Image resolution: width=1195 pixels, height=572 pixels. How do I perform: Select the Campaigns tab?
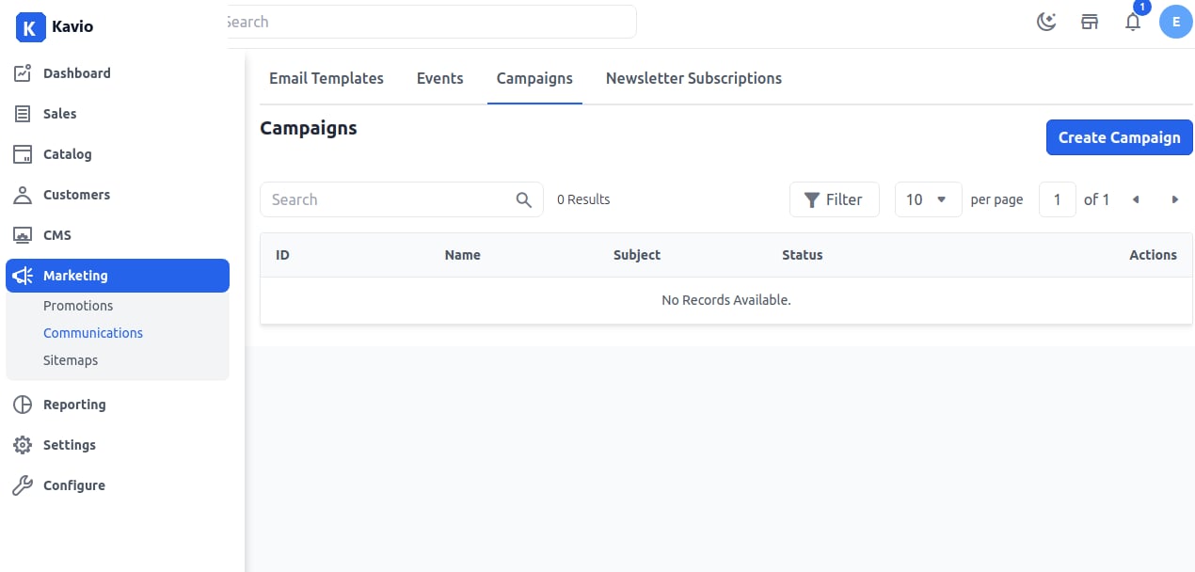point(534,78)
